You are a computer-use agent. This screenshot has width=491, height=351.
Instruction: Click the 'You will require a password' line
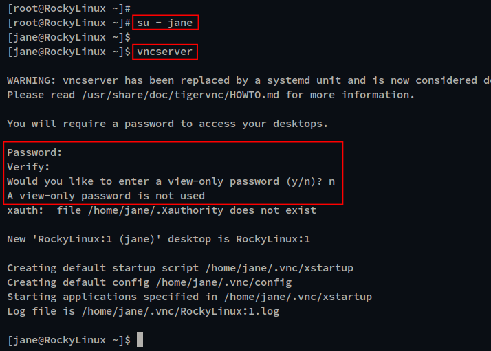coord(168,124)
